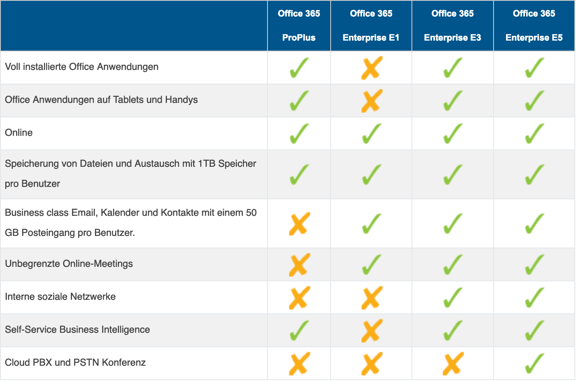Click the Enterprise E1 cross for Self-Service Business Intelligence
This screenshot has width=576, height=381.
pyautogui.click(x=372, y=330)
